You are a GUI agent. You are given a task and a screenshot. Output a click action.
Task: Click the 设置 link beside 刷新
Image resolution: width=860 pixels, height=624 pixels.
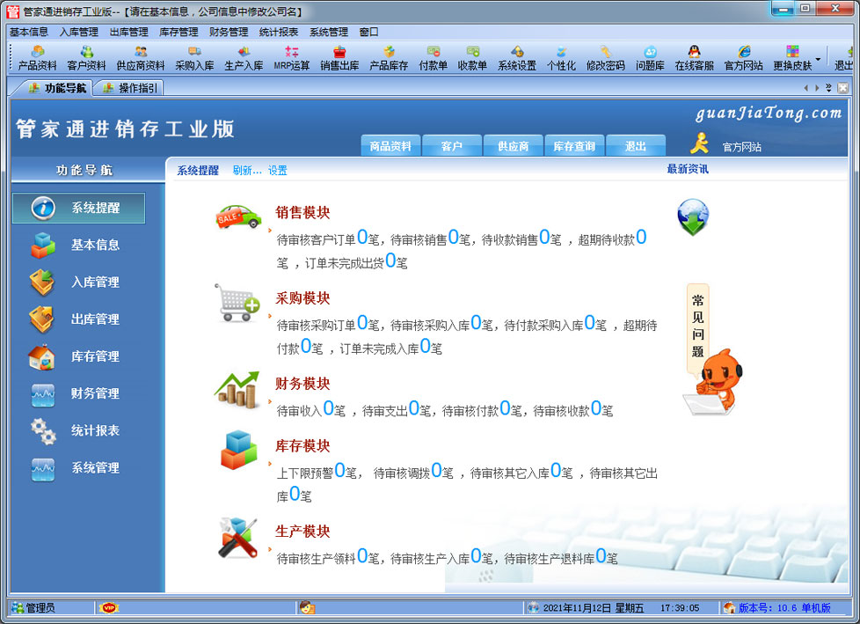278,171
